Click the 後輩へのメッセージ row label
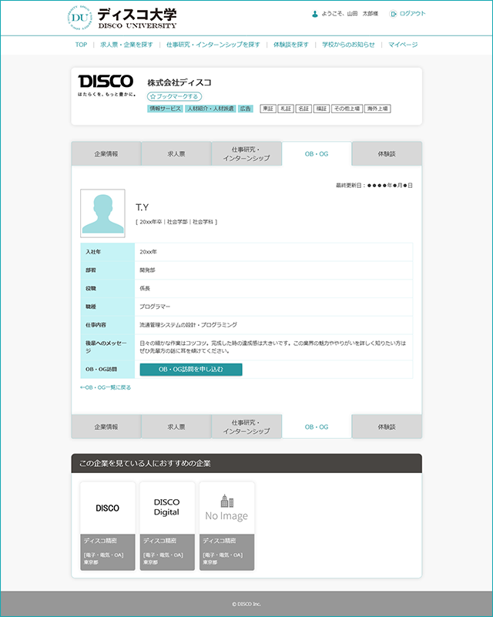This screenshot has height=617, width=493. 107,347
